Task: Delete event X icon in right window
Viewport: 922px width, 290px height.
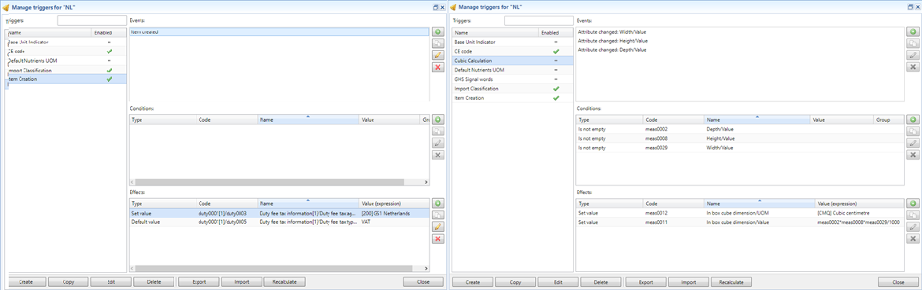Action: click(x=913, y=68)
